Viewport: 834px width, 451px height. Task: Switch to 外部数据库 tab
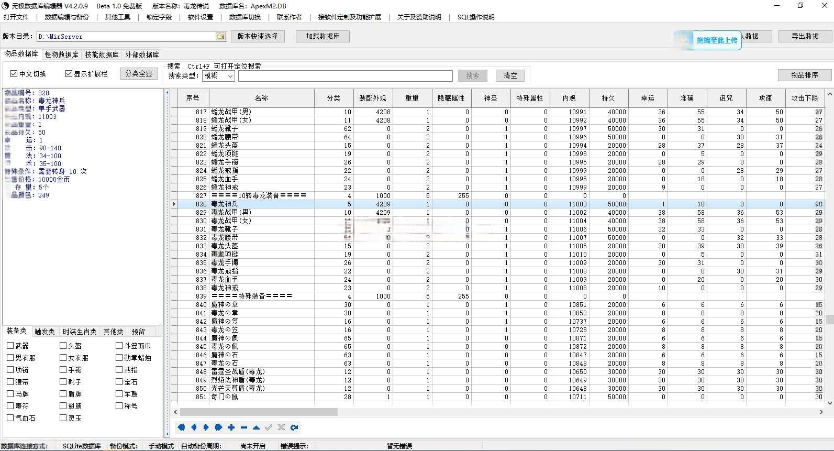click(x=142, y=54)
